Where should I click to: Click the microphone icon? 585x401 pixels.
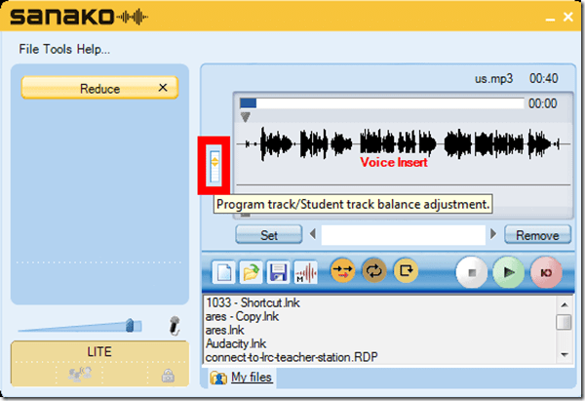pos(175,326)
